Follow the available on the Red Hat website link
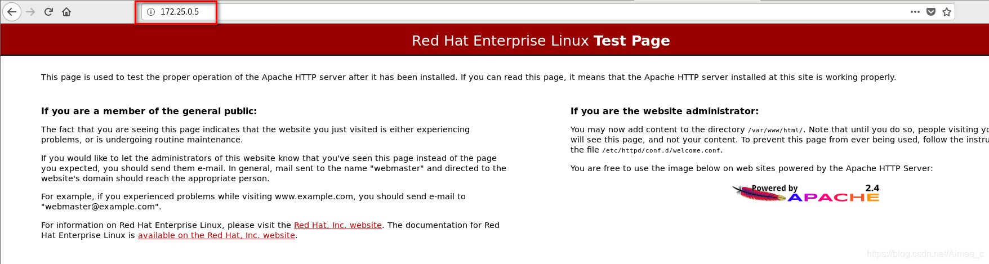This screenshot has height=264, width=989. point(216,235)
